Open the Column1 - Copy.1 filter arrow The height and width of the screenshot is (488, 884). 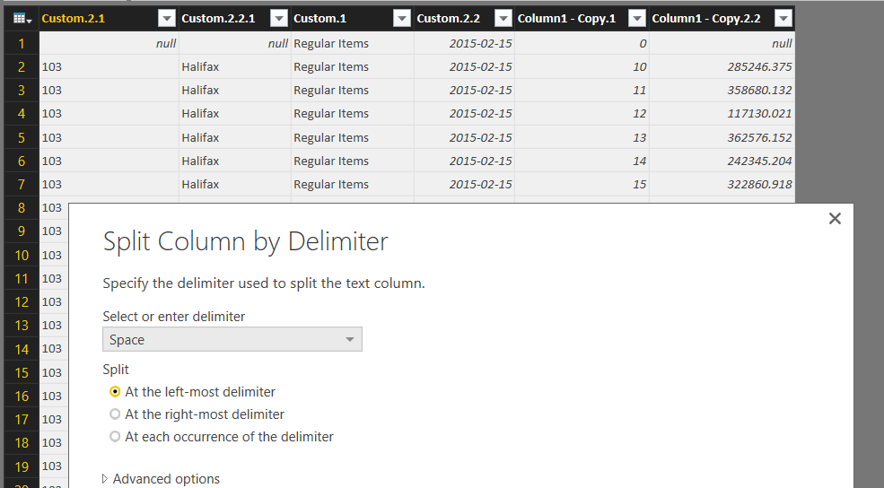(636, 19)
